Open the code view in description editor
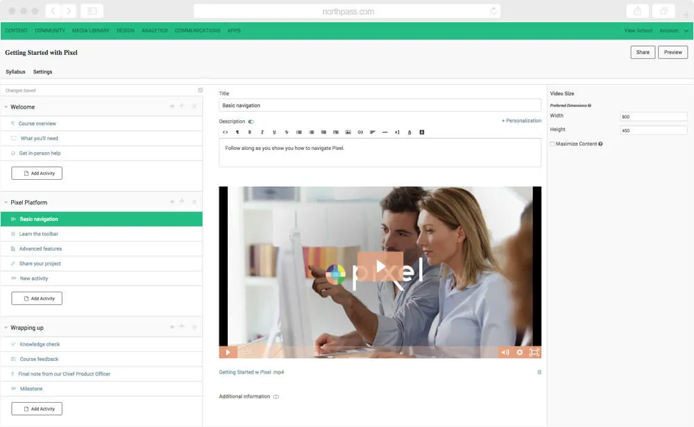 225,132
